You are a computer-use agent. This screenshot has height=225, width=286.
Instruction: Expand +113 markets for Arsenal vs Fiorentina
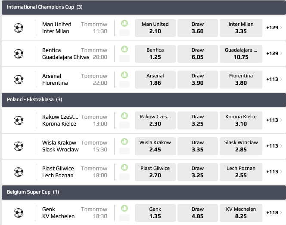pos(274,80)
